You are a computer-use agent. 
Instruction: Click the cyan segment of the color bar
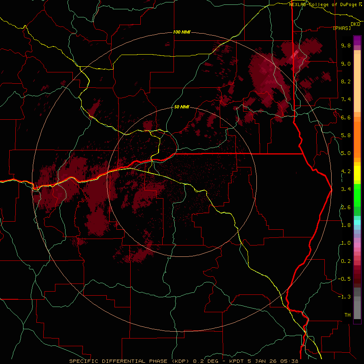tap(357, 222)
